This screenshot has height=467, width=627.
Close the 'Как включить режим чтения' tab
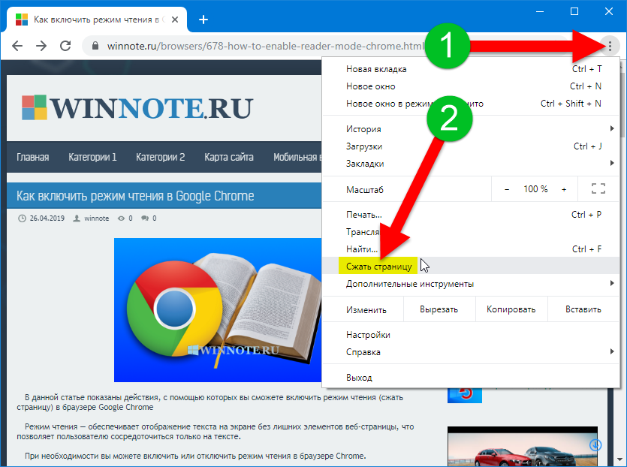tap(175, 20)
